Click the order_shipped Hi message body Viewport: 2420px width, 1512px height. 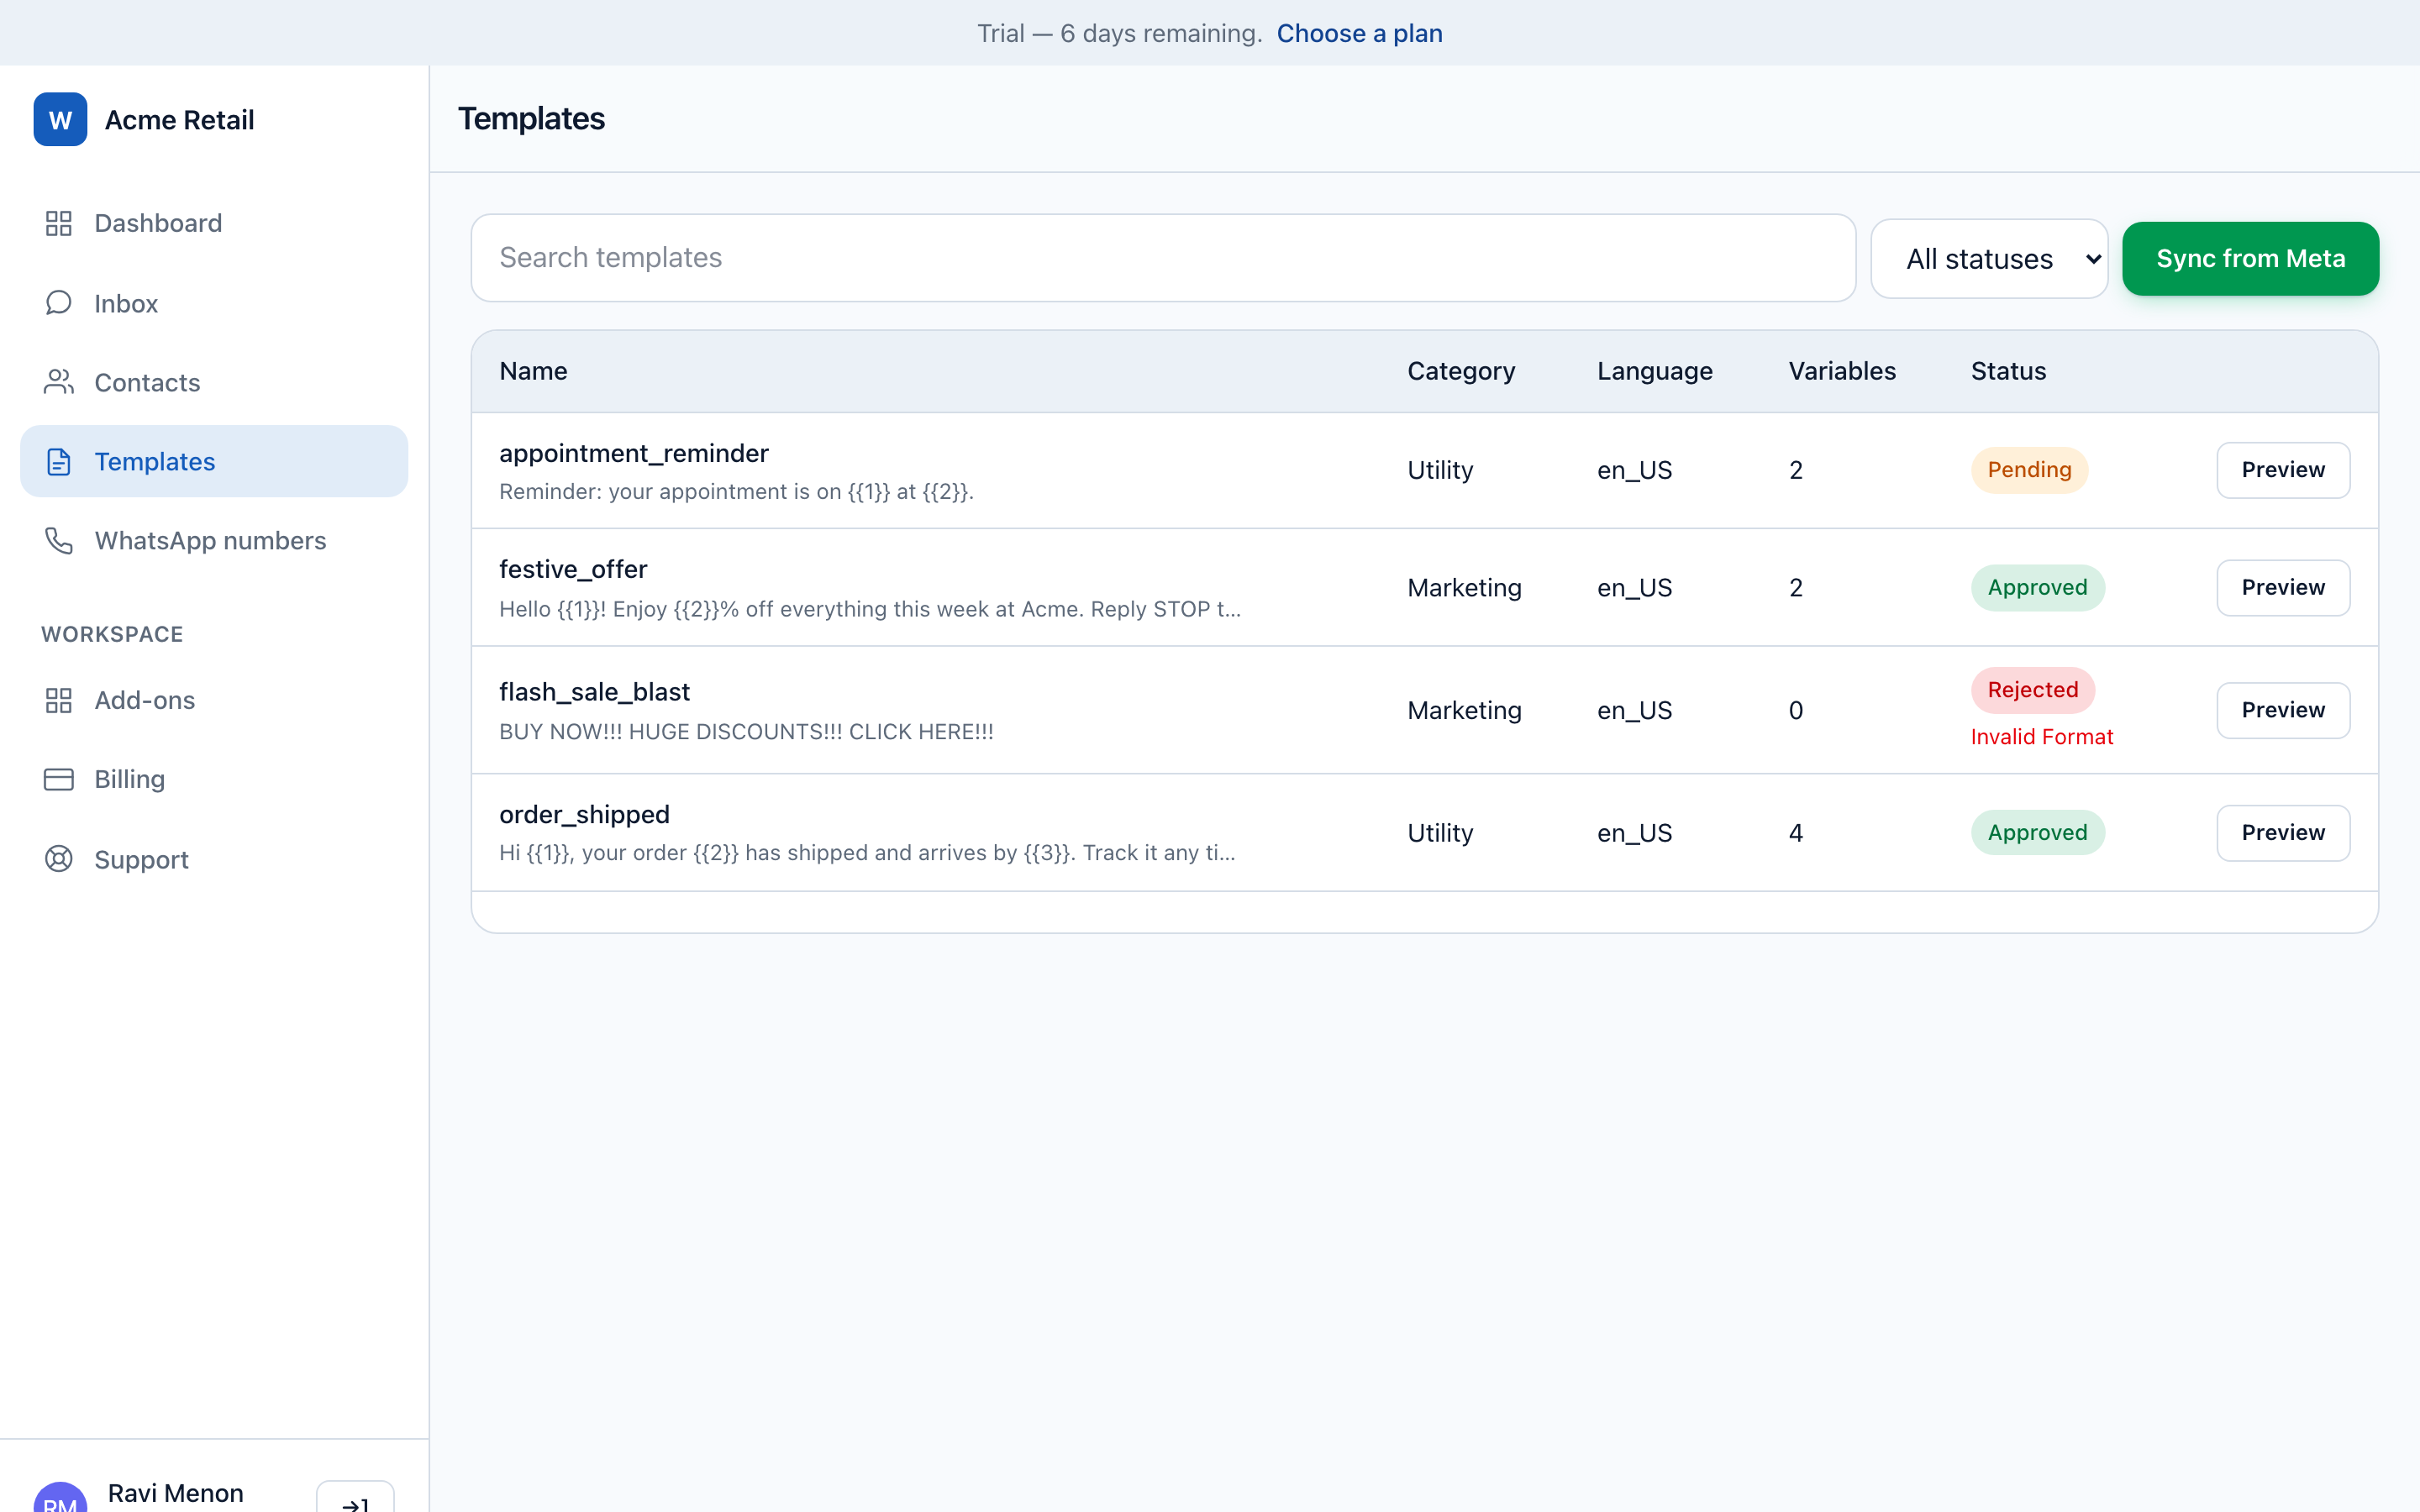coord(867,853)
